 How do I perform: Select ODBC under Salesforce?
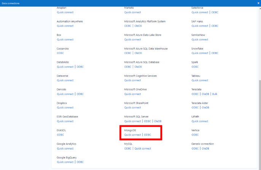[x=215, y=12]
